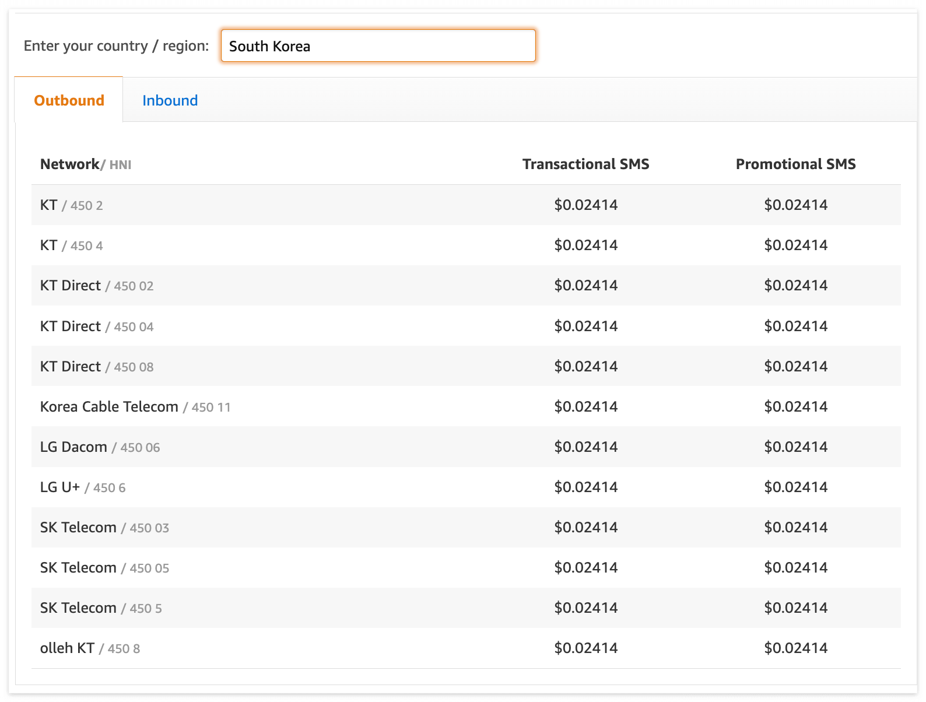Select Korea Cable Telecom / 450 11
926x702 pixels.
466,406
